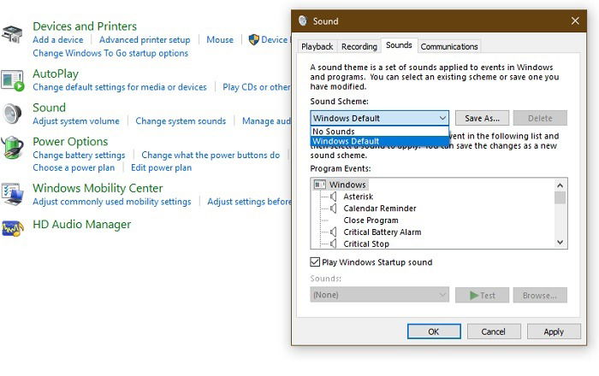Image resolution: width=599 pixels, height=376 pixels.
Task: Click the Power Options battery icon
Action: [13, 147]
